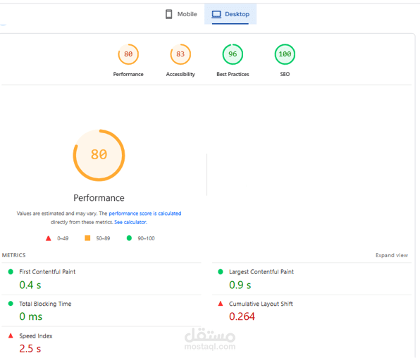The image size is (420, 358).
Task: Click the red triangle beside Cumulative Layout Shift
Action: (221, 304)
